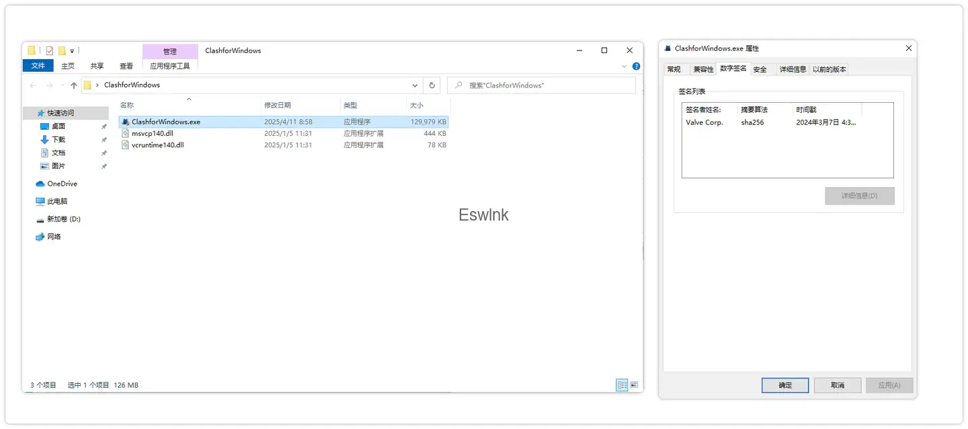The height and width of the screenshot is (429, 968).
Task: Refresh the ClashforWindows folder view
Action: (432, 85)
